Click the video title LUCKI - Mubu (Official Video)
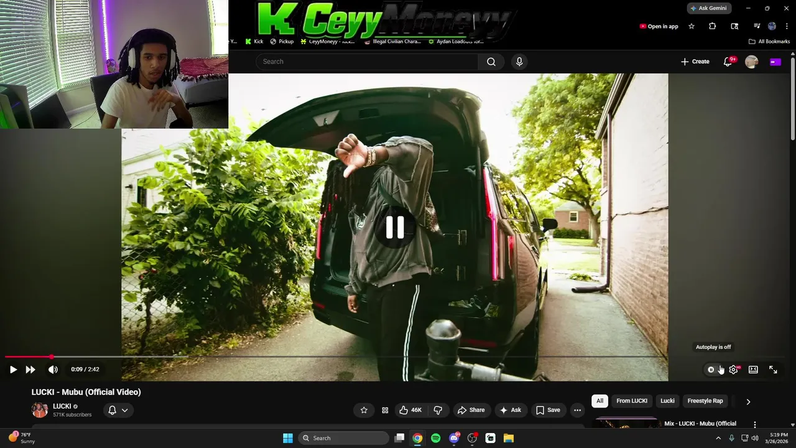 (x=86, y=392)
